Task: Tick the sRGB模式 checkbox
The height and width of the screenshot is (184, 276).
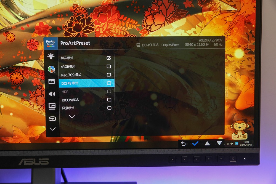Action: tap(109, 66)
